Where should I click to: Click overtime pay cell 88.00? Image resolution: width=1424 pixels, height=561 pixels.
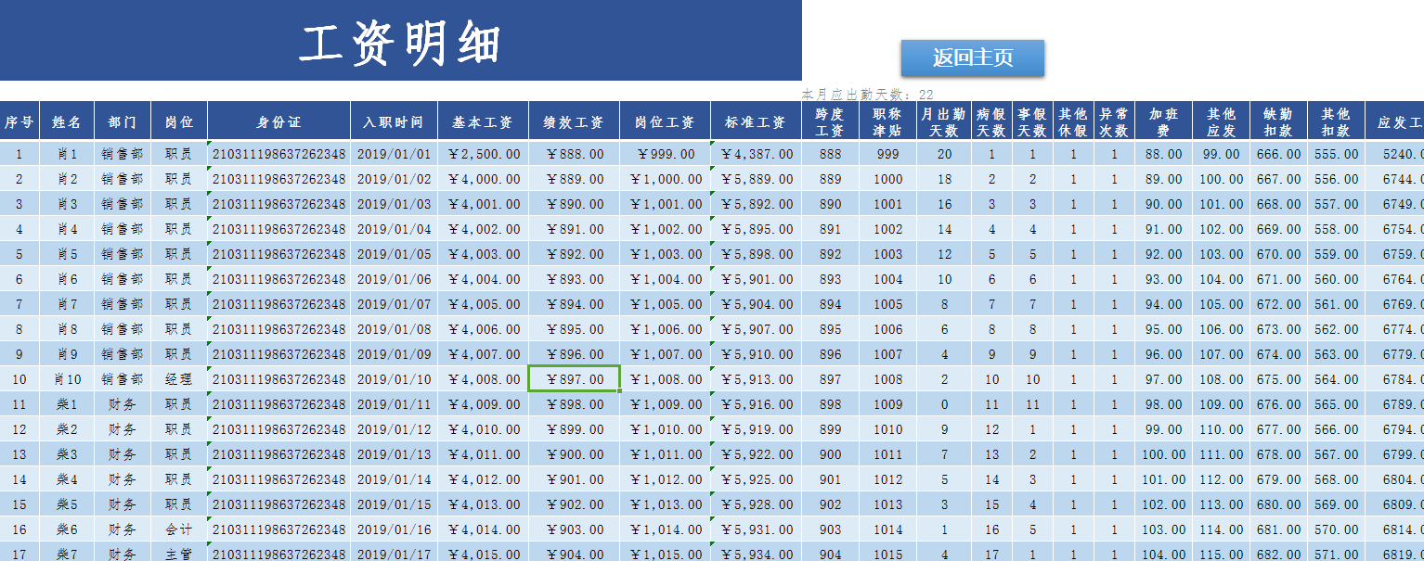point(1163,154)
